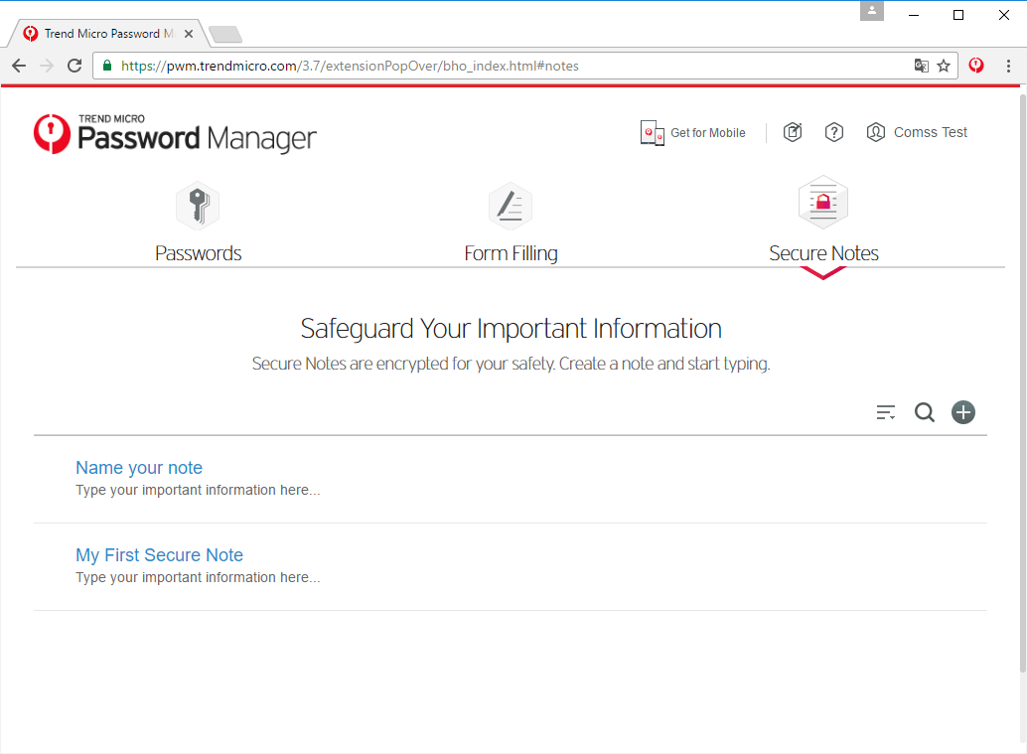Viewport: 1027px width, 754px height.
Task: Open the 'Name your note' note
Action: click(139, 468)
